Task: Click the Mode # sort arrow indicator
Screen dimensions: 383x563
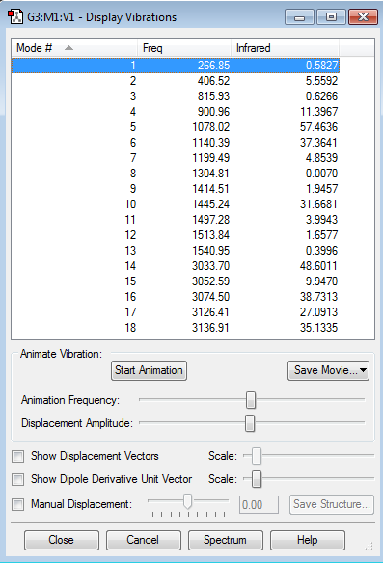Action: click(69, 48)
